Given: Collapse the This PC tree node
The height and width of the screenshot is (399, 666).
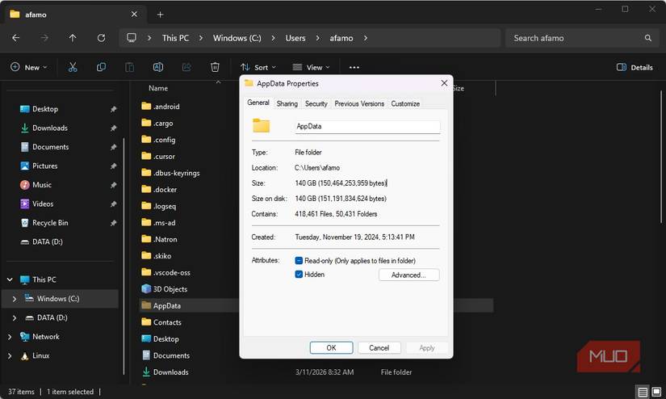Looking at the screenshot, I should (x=10, y=279).
